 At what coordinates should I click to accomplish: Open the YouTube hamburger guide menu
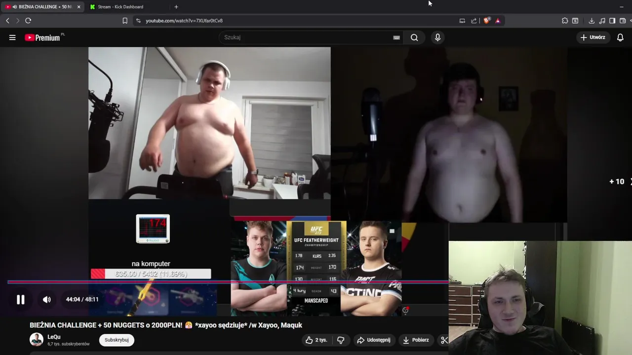pyautogui.click(x=12, y=37)
